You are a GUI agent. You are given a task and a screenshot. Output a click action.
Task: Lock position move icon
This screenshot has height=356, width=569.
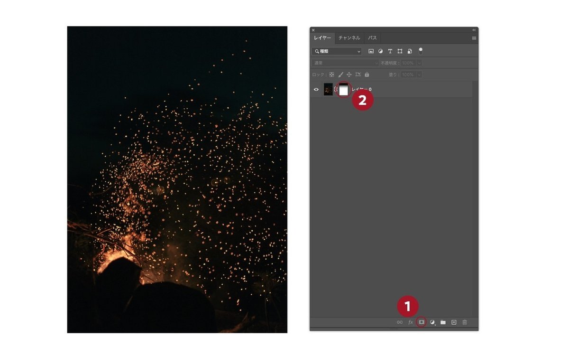pos(349,75)
